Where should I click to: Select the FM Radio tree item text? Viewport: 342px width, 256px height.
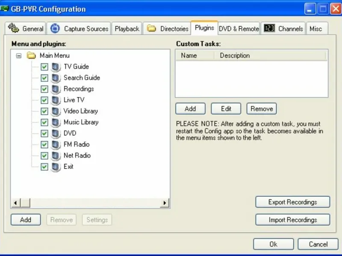pyautogui.click(x=77, y=144)
